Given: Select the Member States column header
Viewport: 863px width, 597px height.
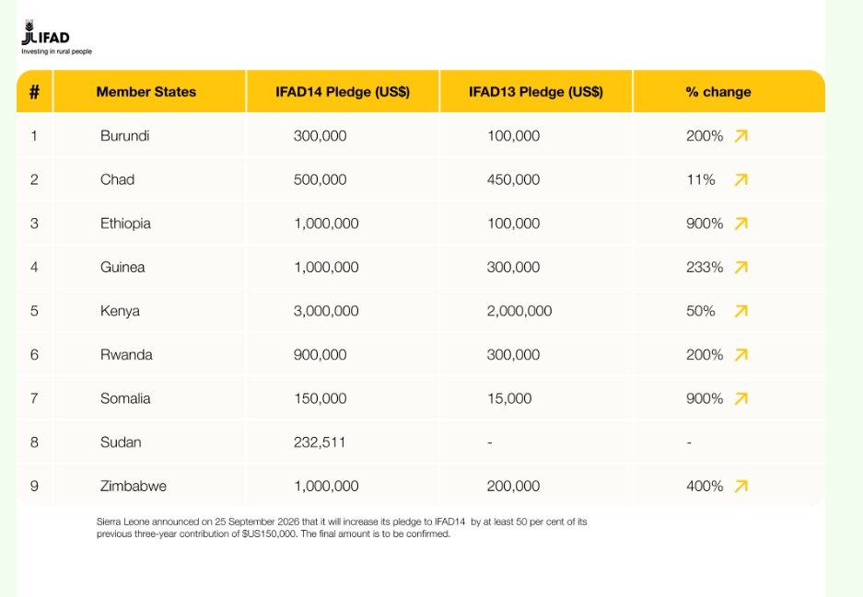Looking at the screenshot, I should coord(146,92).
